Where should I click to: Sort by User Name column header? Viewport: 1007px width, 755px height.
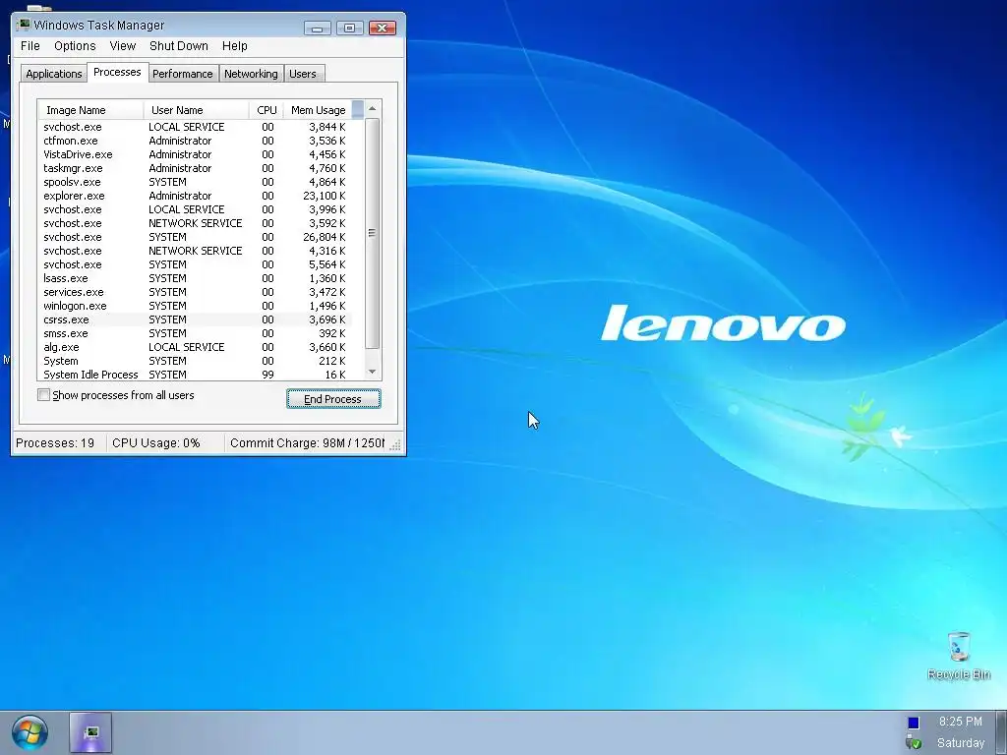(197, 110)
